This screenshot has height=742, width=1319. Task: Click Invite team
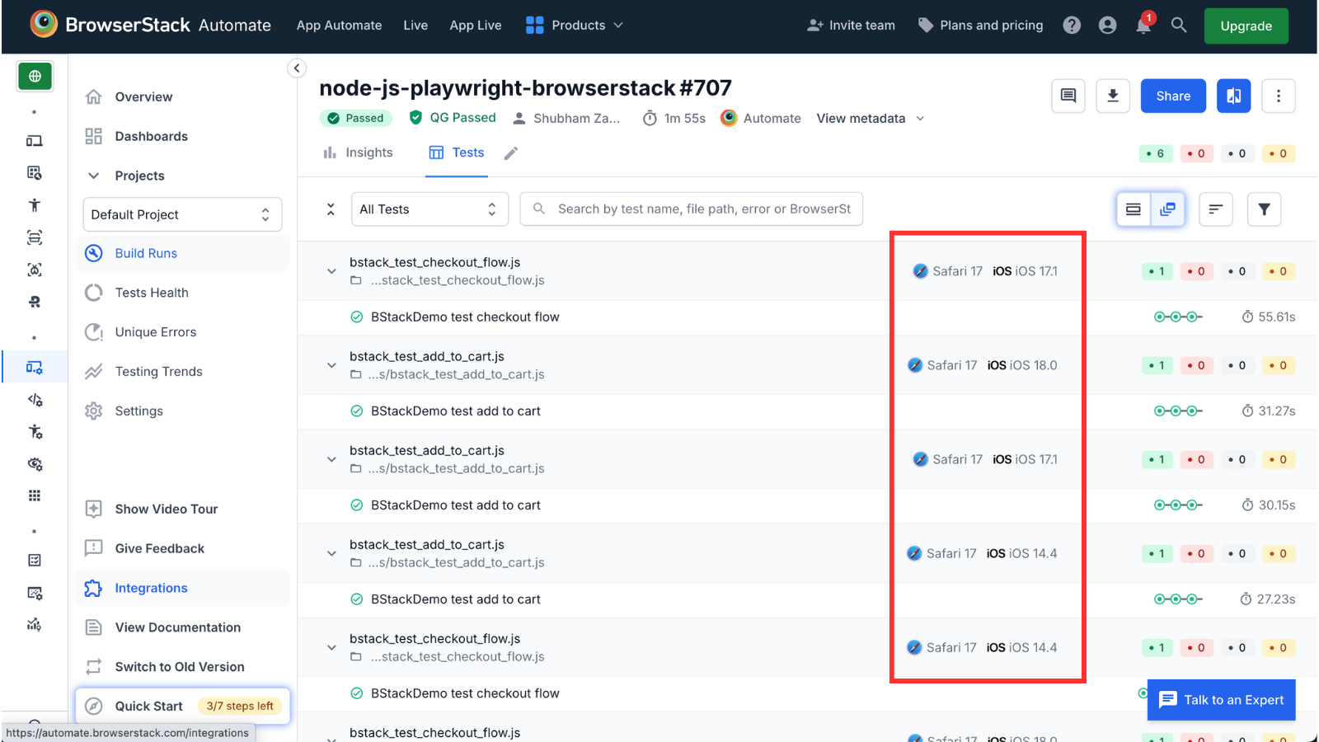tap(851, 26)
